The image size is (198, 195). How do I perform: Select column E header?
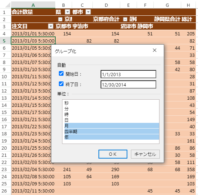pyautogui.click(x=128, y=5)
